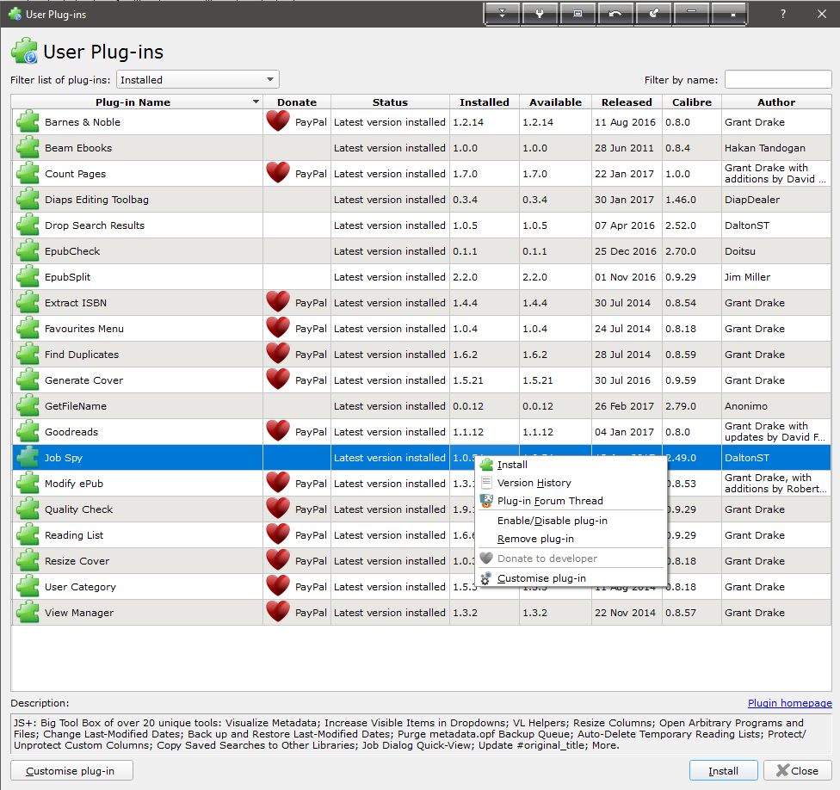Screen dimensions: 840x790
Task: Click the Reading List donate heart icon
Action: (x=278, y=534)
